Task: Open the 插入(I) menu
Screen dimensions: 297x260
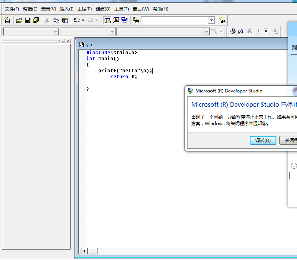Action: tap(66, 9)
